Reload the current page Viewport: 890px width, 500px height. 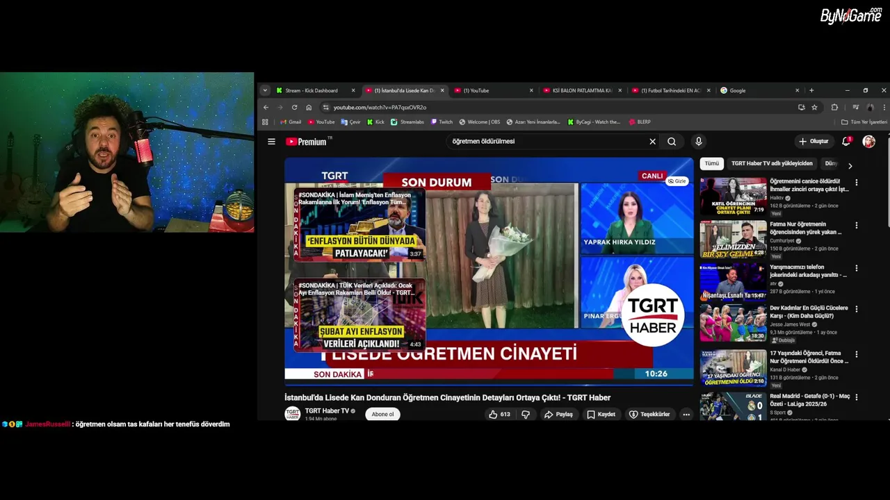pos(294,108)
